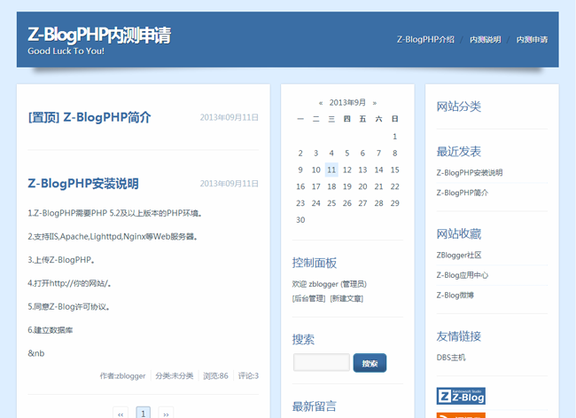Viewport: 576px width, 418px height.
Task: Click the 友情链接 sidebar heading
Action: pos(459,336)
